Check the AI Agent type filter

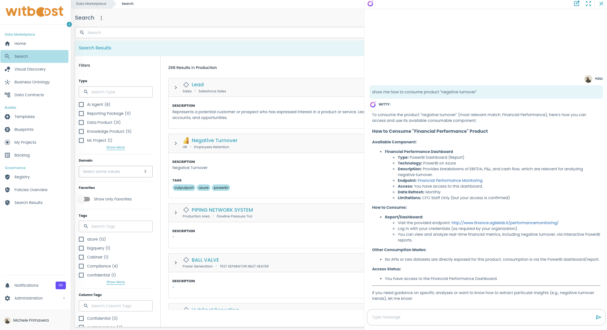point(81,105)
